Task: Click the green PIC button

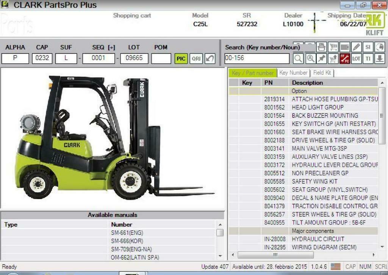Action: point(181,59)
